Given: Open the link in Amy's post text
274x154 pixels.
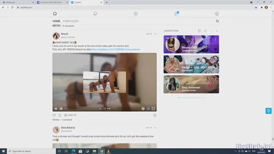Looking at the screenshot, I should pos(116,50).
